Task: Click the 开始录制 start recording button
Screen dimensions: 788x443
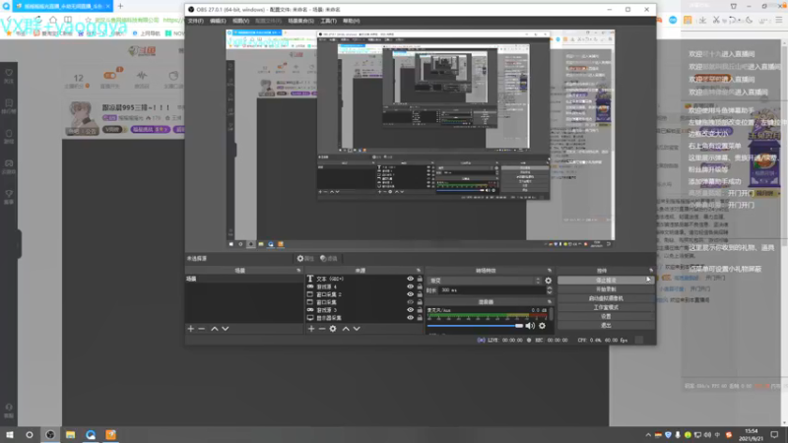Action: point(606,289)
